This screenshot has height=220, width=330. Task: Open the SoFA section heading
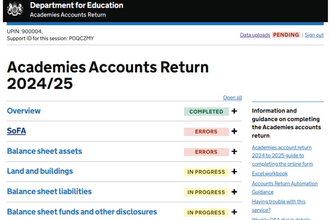click(x=16, y=131)
